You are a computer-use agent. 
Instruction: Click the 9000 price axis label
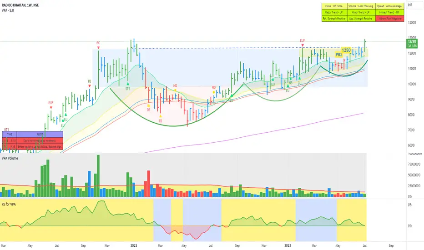click(x=411, y=100)
